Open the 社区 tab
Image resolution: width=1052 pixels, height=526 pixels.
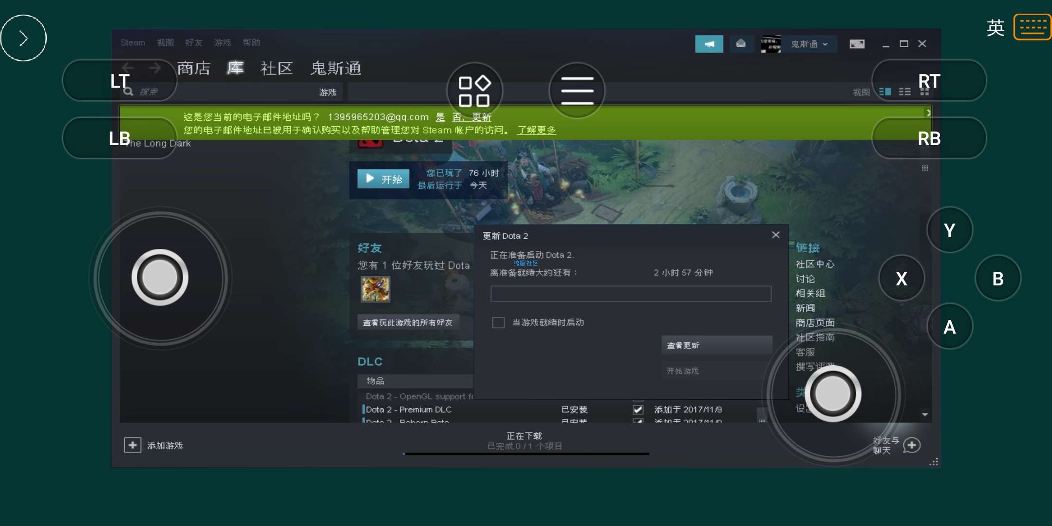pyautogui.click(x=277, y=68)
